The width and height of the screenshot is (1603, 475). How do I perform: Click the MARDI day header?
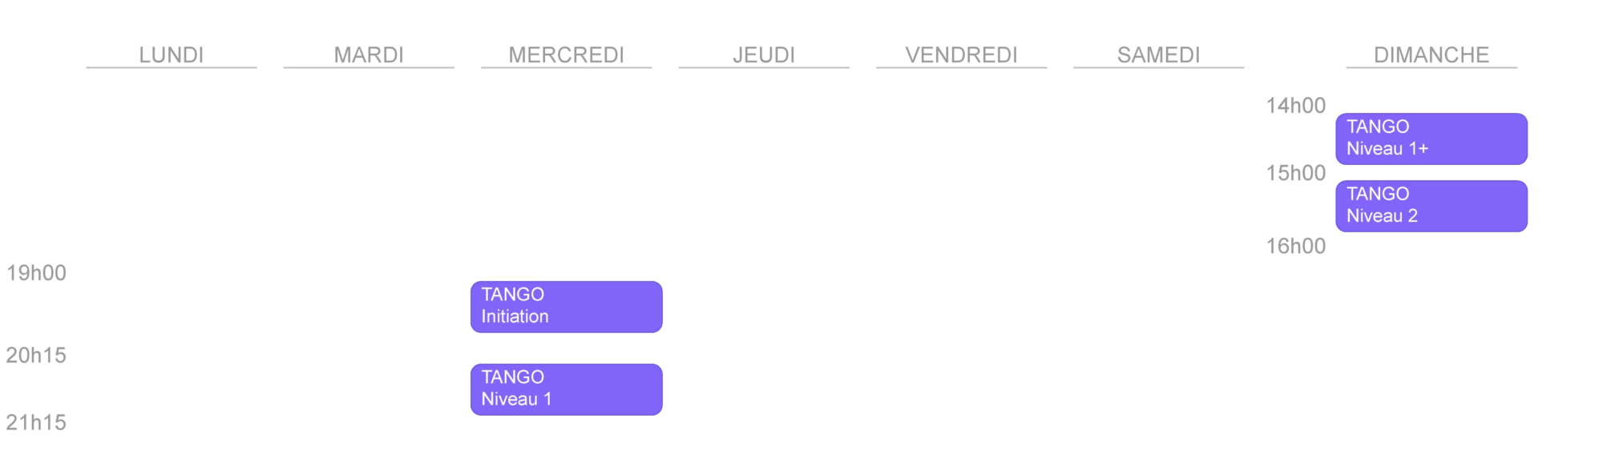(x=369, y=54)
